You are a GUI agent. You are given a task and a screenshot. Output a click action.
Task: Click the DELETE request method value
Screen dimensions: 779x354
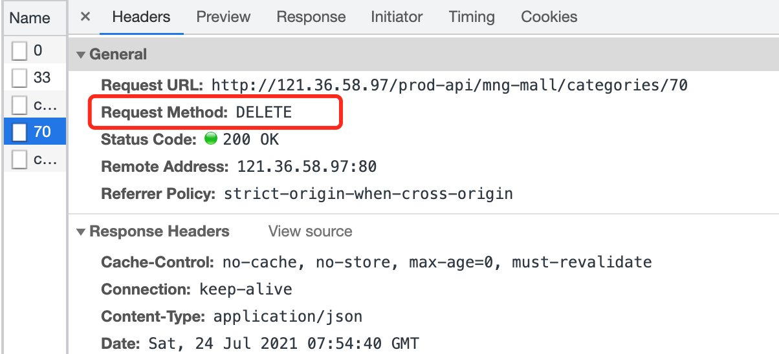coord(264,112)
